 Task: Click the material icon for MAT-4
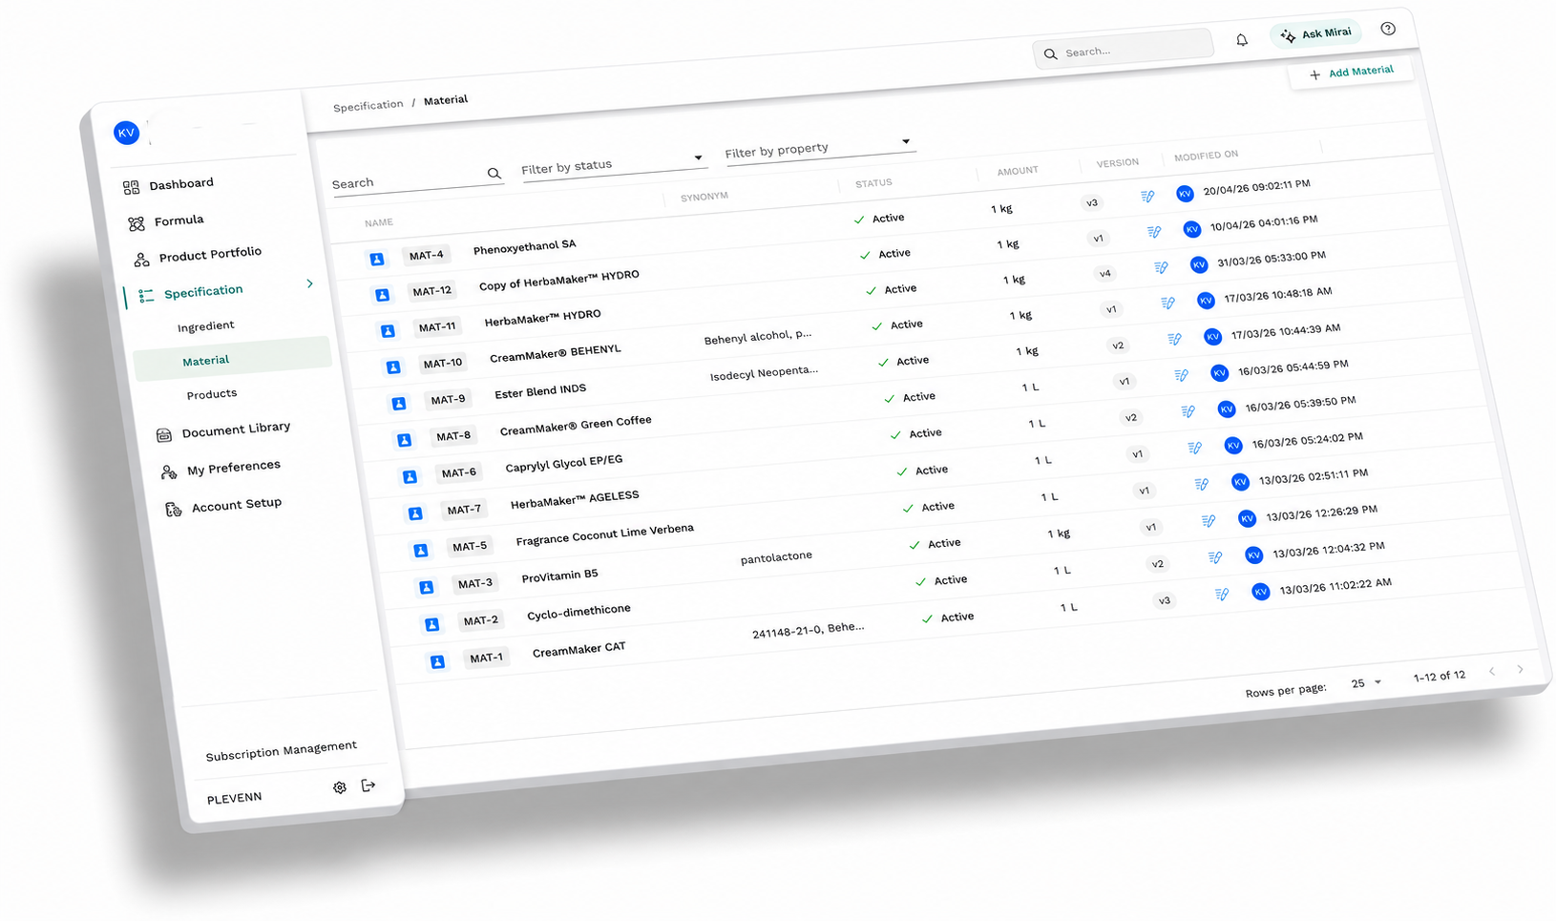pyautogui.click(x=377, y=259)
